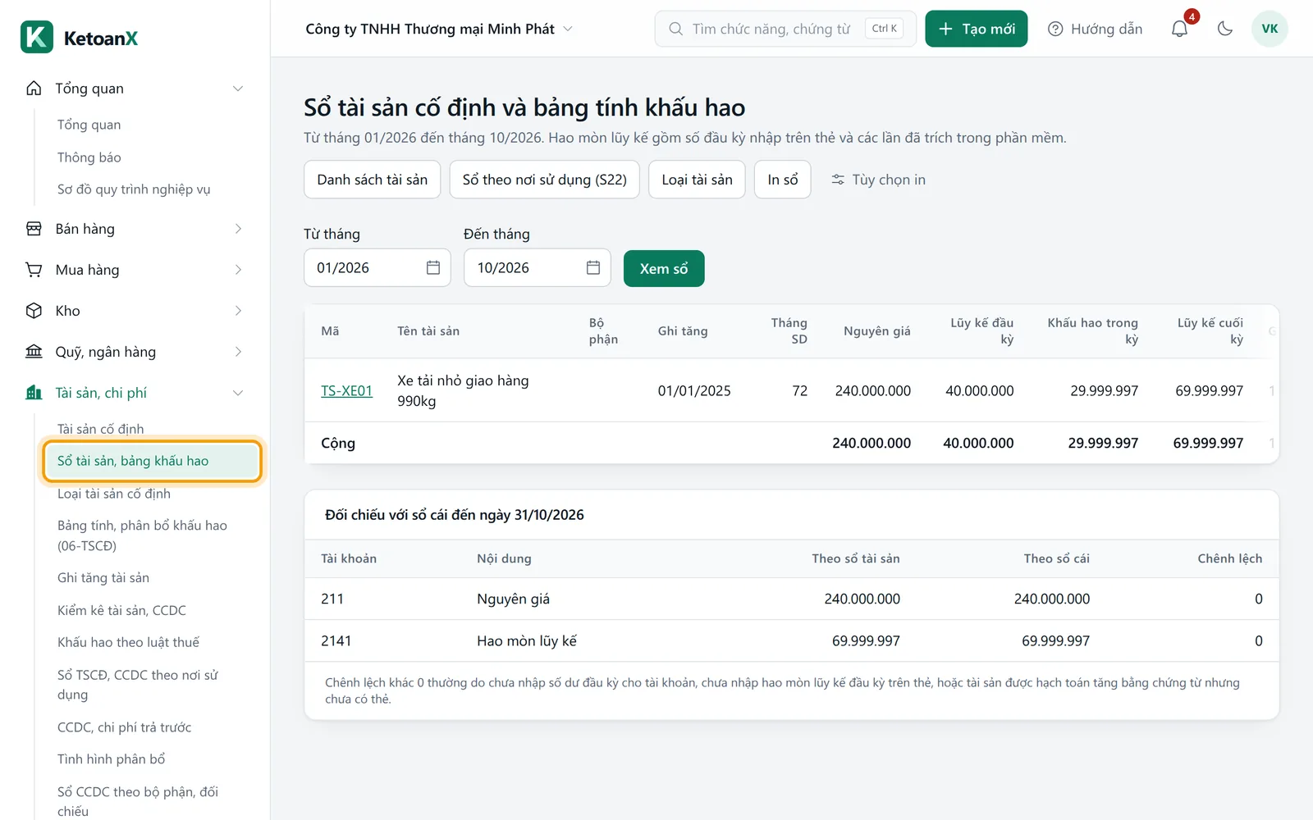Expand the Quỹ, ngân hàng chevron

tap(238, 352)
